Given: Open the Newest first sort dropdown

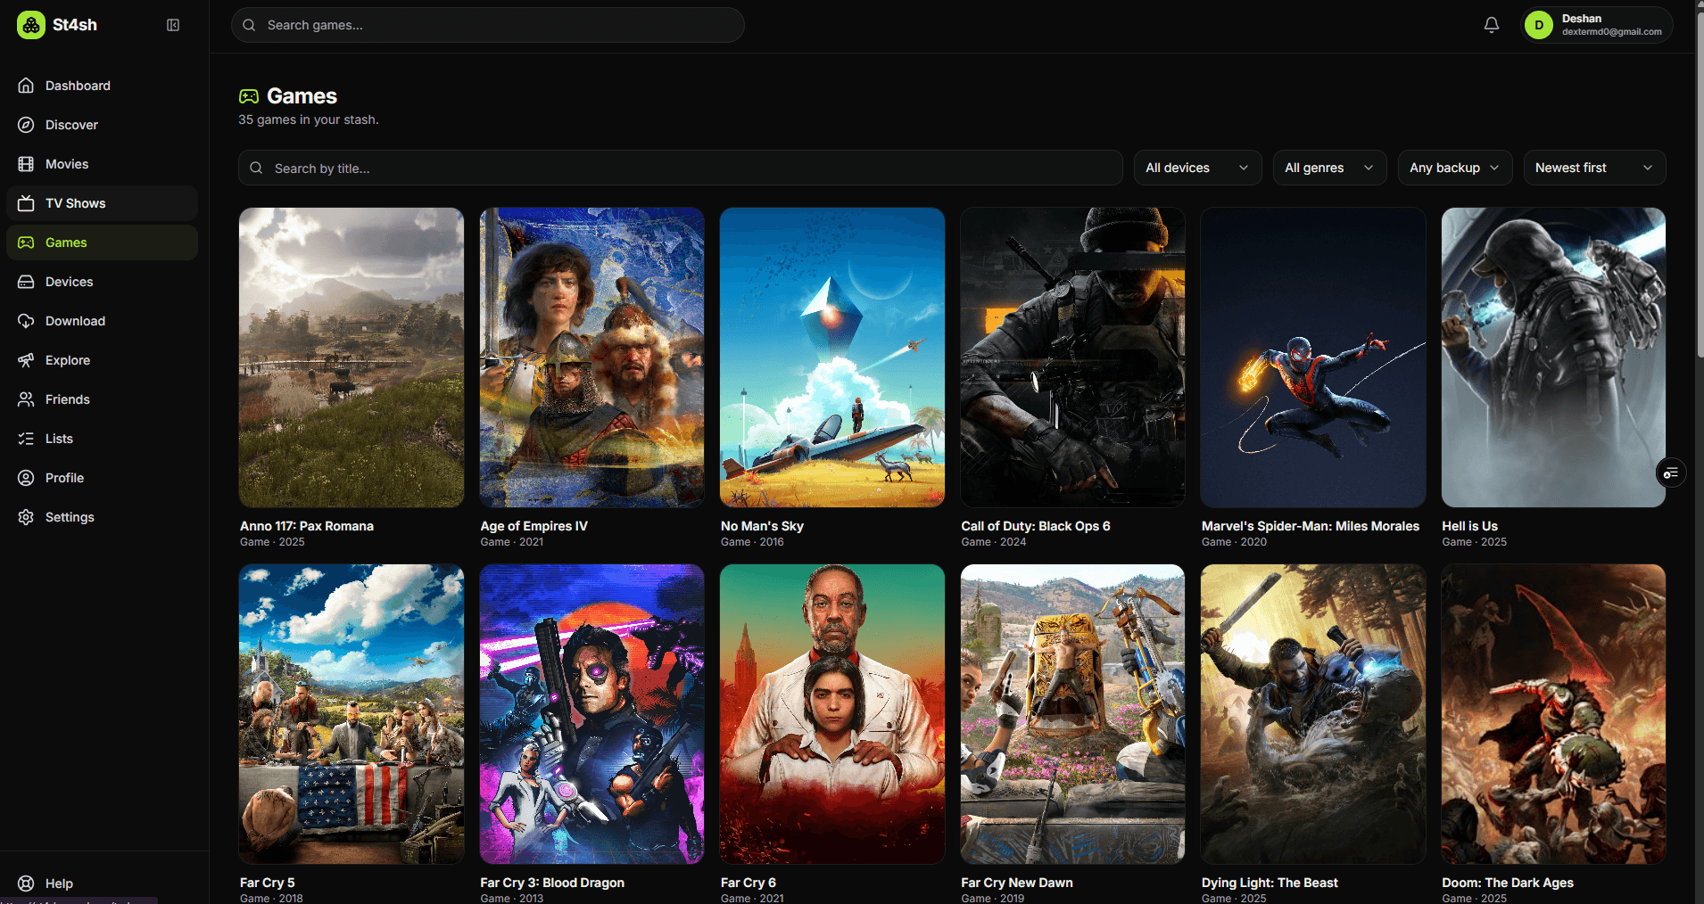Looking at the screenshot, I should (x=1594, y=168).
